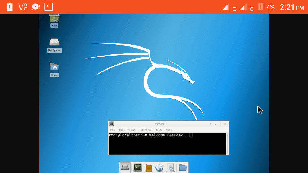The height and width of the screenshot is (173, 308).
Task: Launch File Manager cabinet icon in dock
Action: (149, 168)
